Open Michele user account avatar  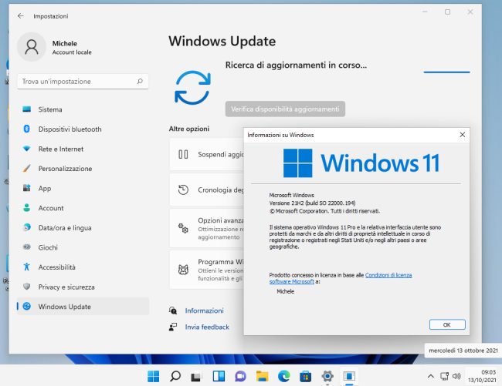point(32,47)
